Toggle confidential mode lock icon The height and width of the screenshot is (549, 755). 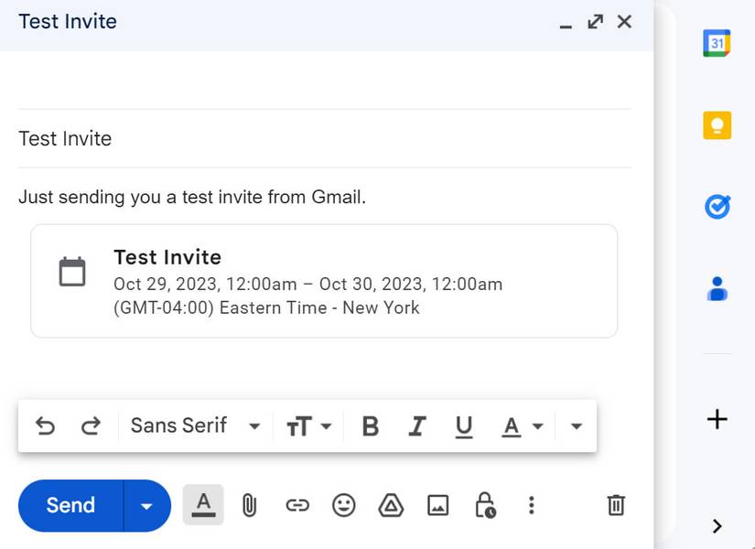(x=484, y=505)
